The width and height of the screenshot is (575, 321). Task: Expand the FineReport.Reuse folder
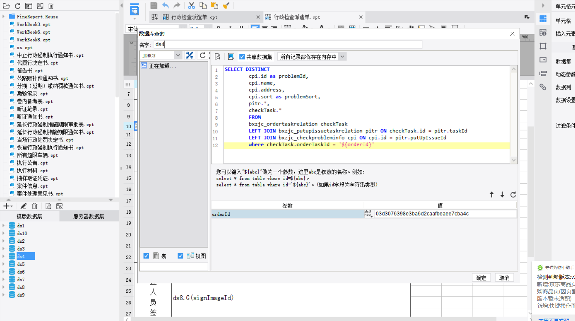coord(3,16)
